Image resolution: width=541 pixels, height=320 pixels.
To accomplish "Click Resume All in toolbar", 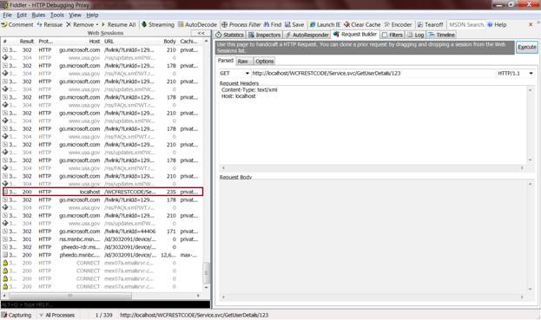I will point(118,24).
